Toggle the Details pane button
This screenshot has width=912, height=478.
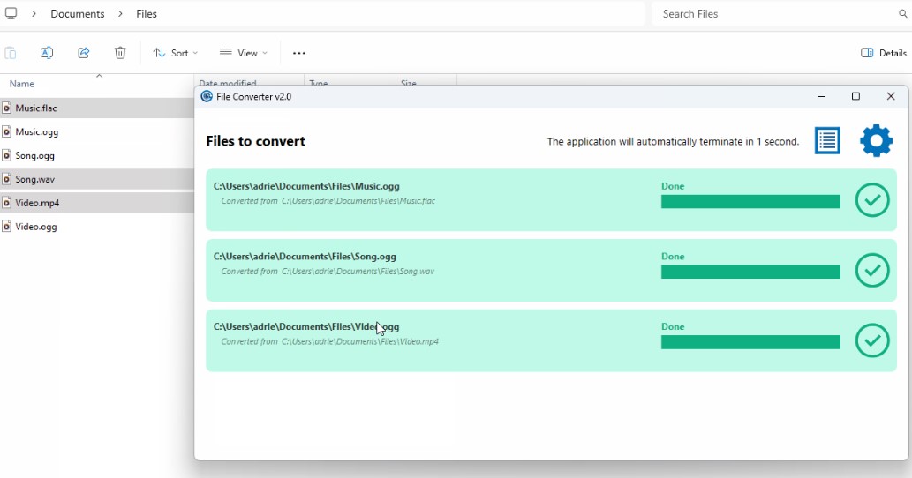883,53
